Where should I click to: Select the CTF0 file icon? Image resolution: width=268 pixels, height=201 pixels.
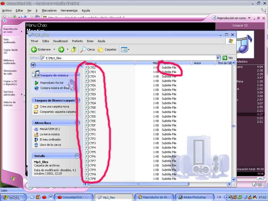87,130
